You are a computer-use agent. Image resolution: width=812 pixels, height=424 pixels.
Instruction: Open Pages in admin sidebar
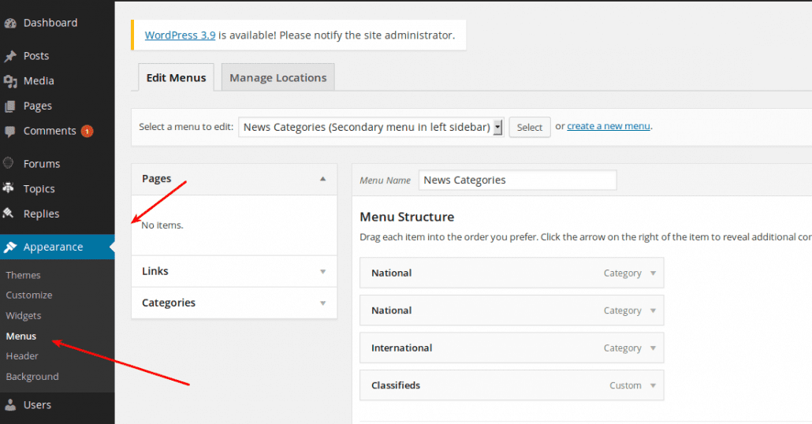click(38, 106)
